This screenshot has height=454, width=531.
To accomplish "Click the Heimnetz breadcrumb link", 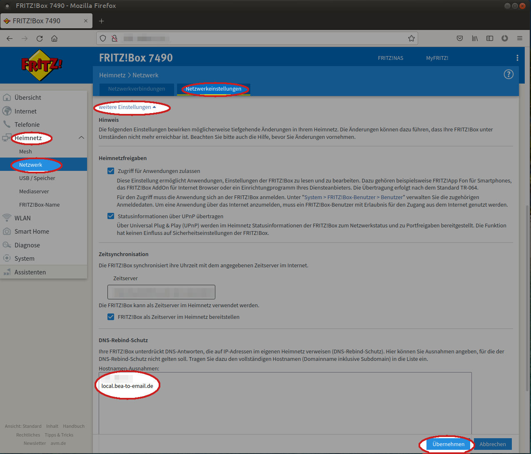I will (x=112, y=75).
